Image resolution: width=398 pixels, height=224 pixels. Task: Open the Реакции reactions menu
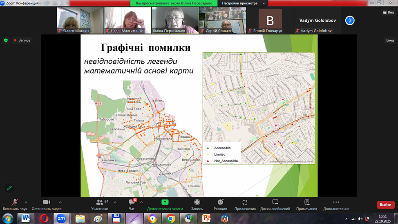click(220, 203)
